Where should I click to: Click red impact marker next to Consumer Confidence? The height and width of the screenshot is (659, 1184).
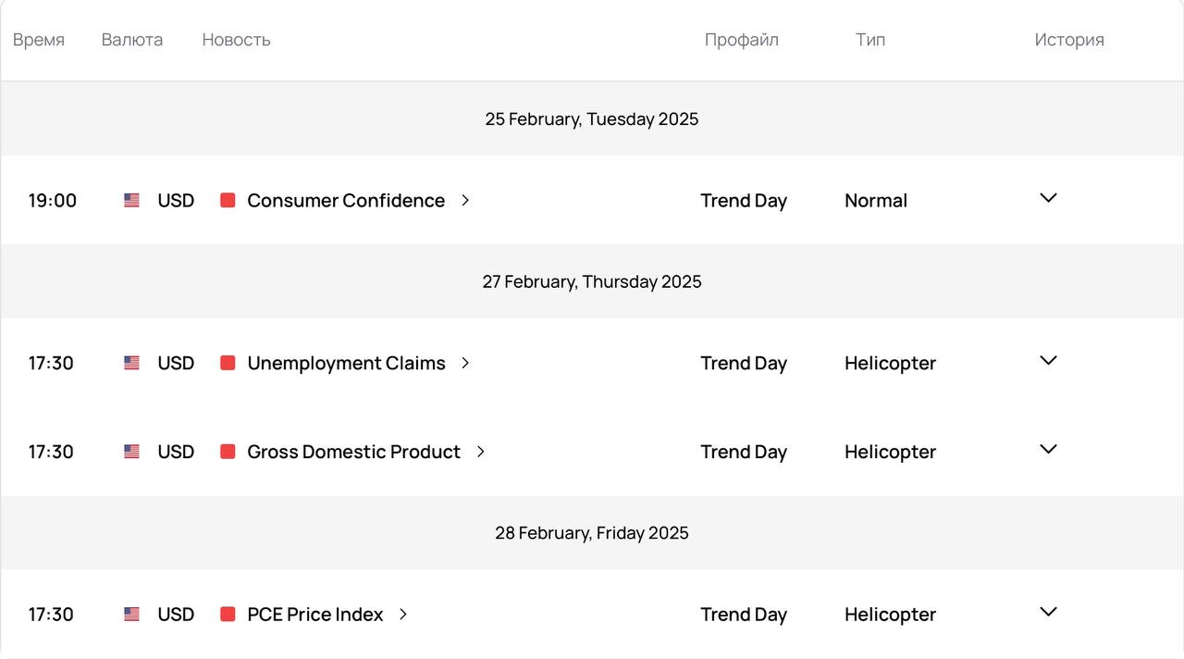point(228,200)
